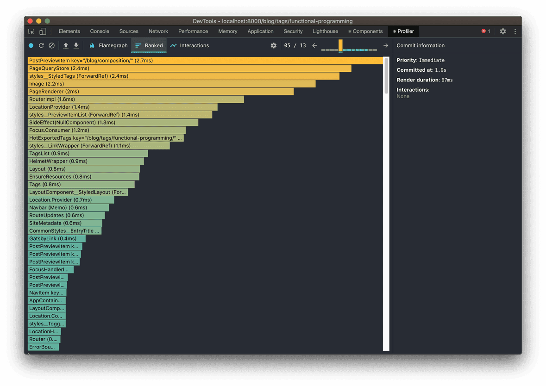This screenshot has width=546, height=386.
Task: Open the Components tab
Action: (365, 31)
